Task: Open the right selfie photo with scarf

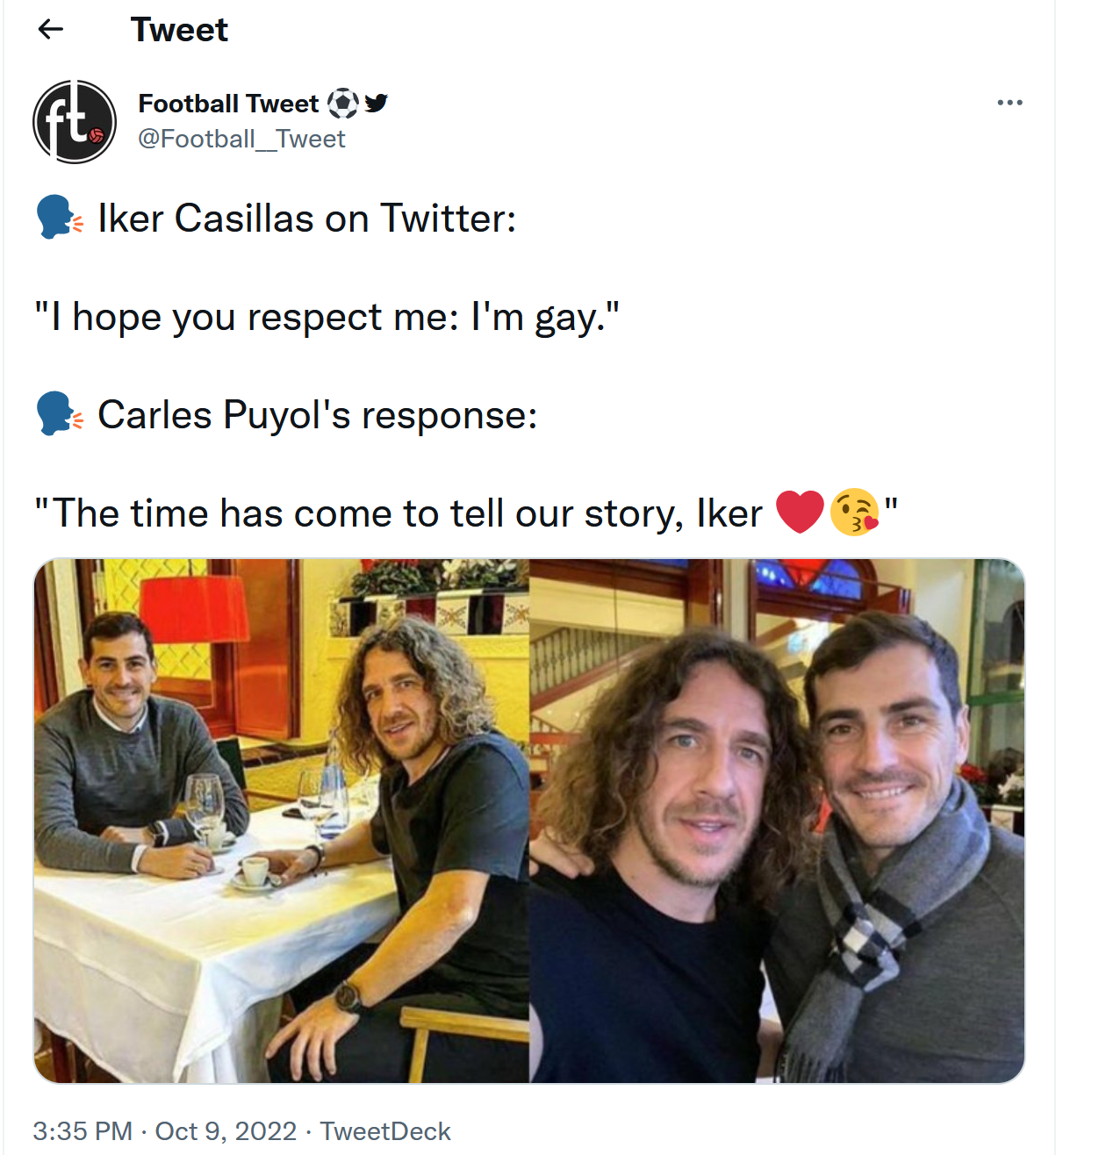Action: tap(778, 821)
